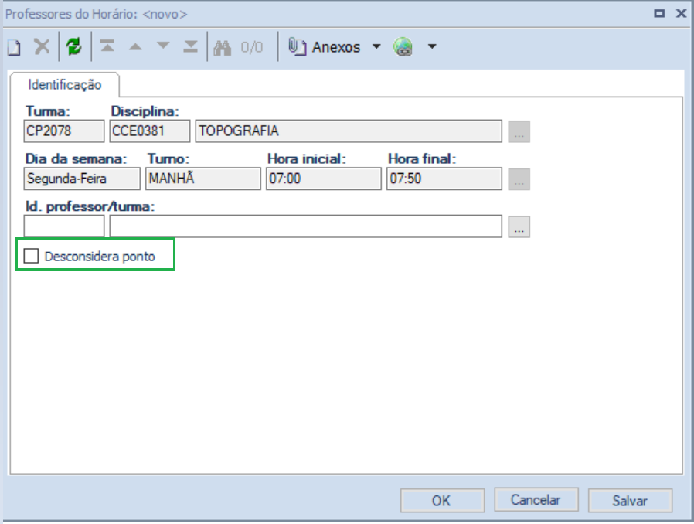Click the Id. professor/turma code field

[x=64, y=226]
